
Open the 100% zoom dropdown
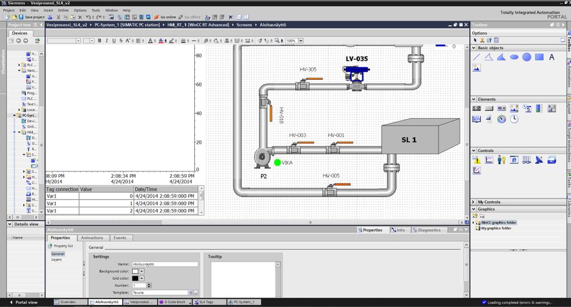301,41
